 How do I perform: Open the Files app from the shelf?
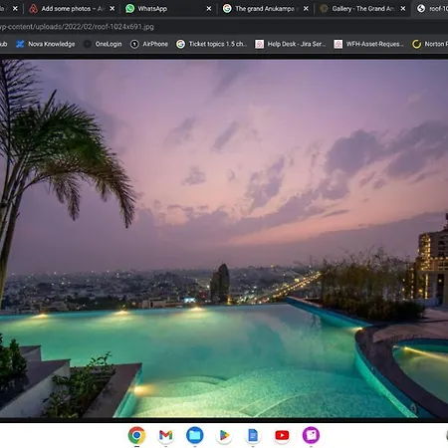coord(195,435)
